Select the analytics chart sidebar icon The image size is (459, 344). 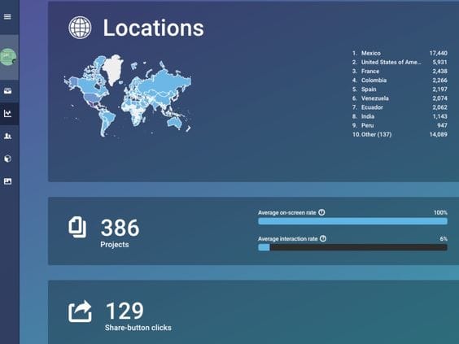tap(7, 114)
